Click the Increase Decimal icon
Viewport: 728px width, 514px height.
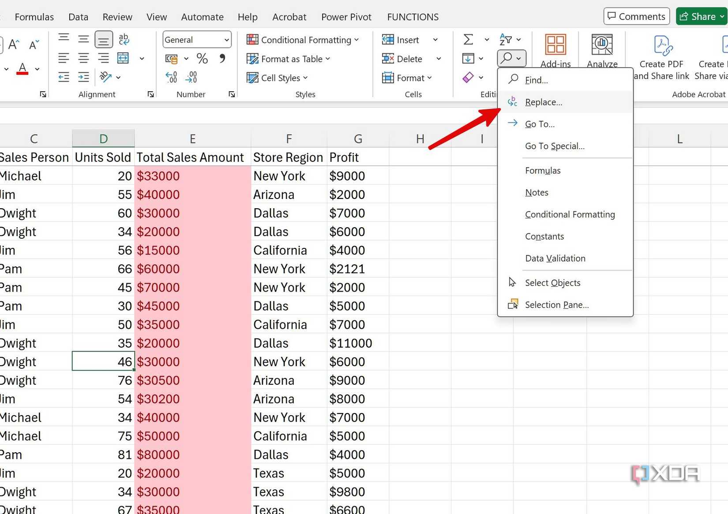[x=171, y=77]
